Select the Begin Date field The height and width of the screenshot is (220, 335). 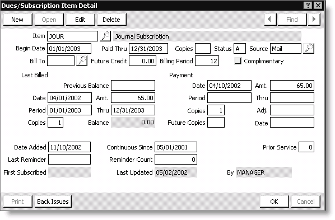[69, 49]
